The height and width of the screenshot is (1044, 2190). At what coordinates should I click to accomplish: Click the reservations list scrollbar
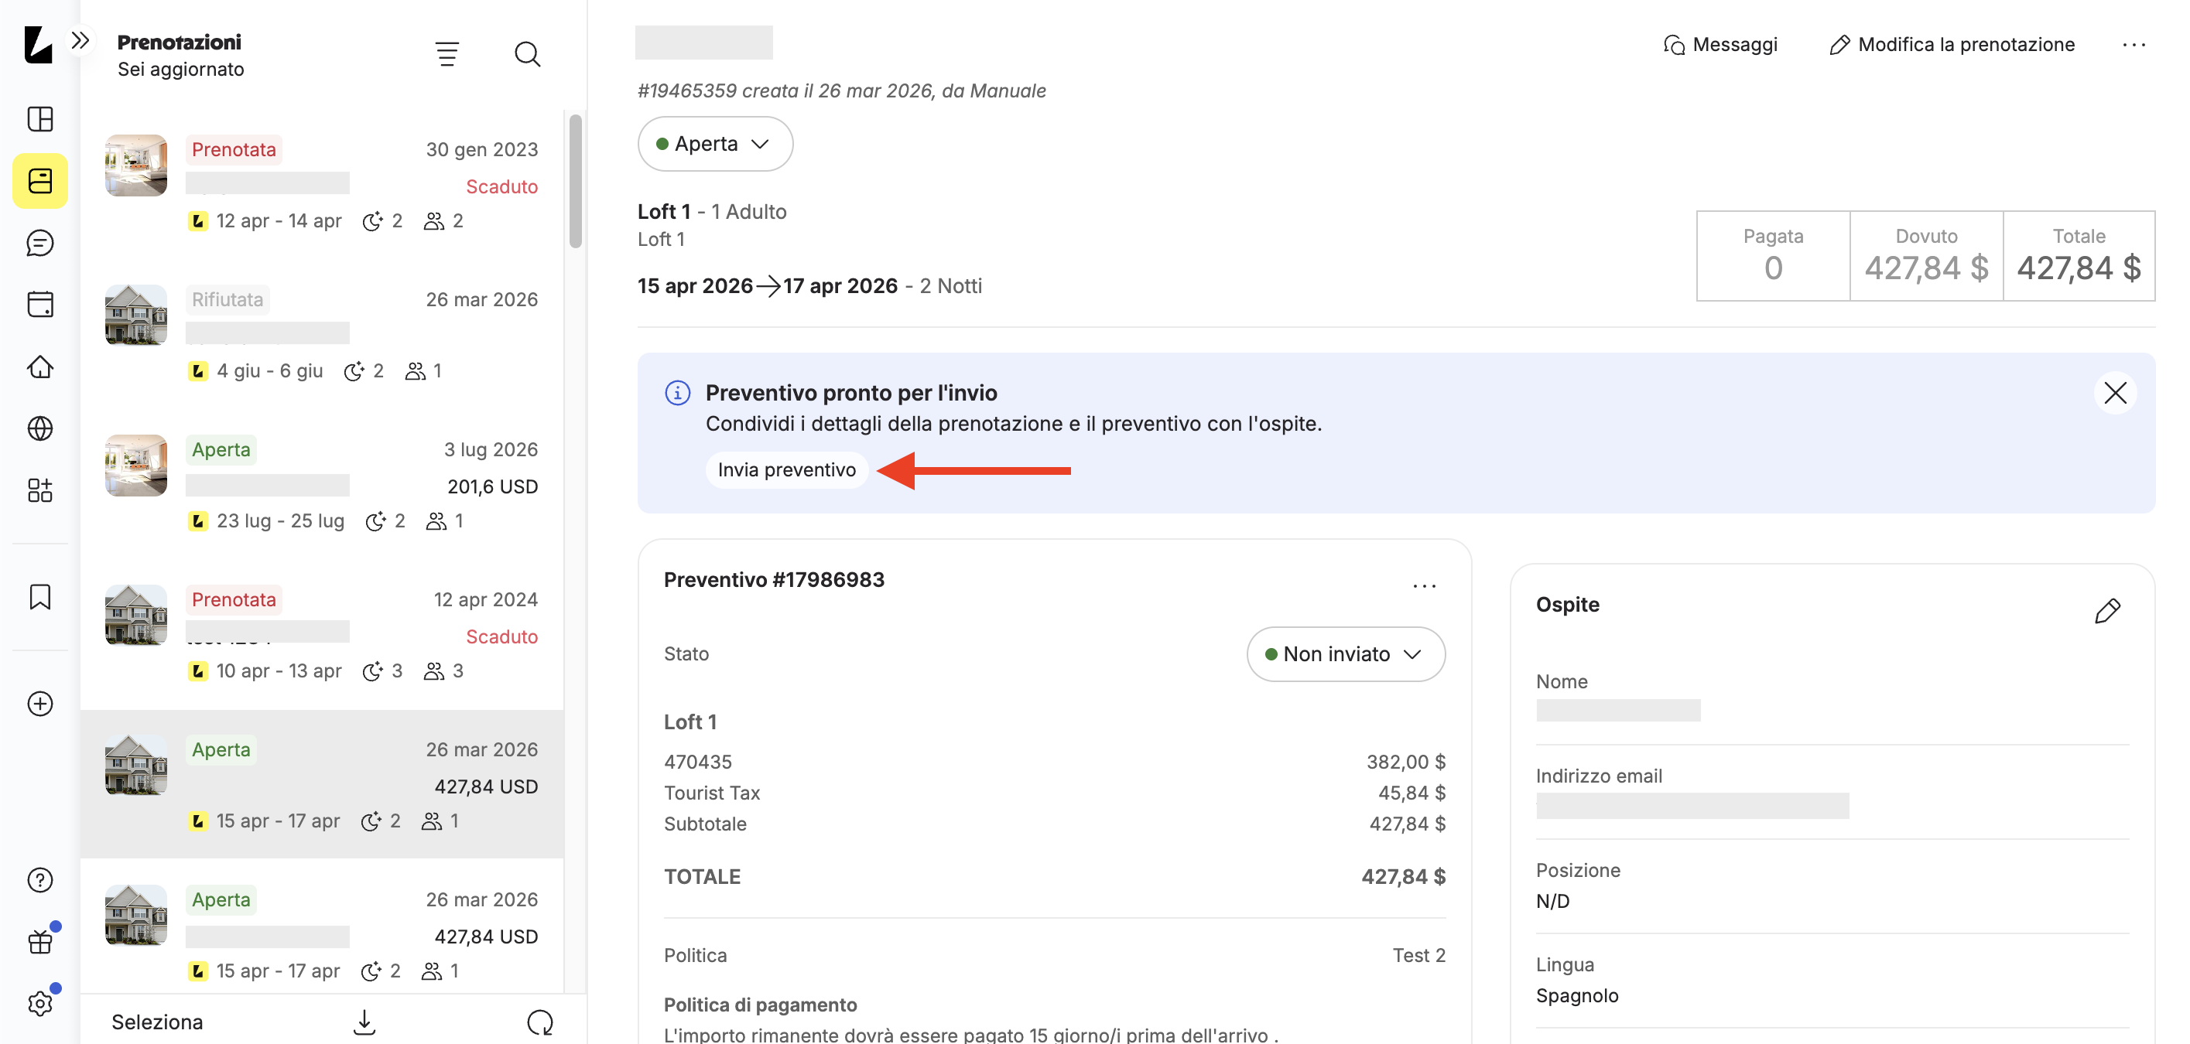(576, 180)
